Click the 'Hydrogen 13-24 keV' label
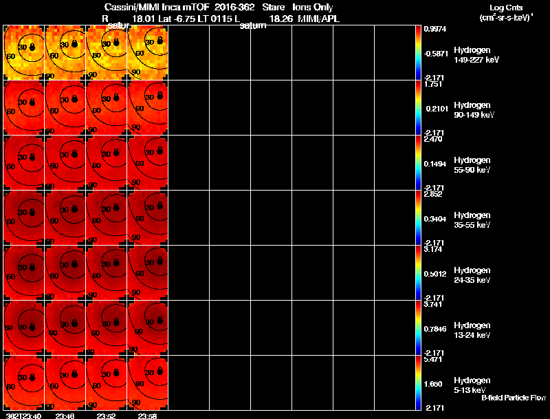The width and height of the screenshot is (550, 419). point(472,330)
